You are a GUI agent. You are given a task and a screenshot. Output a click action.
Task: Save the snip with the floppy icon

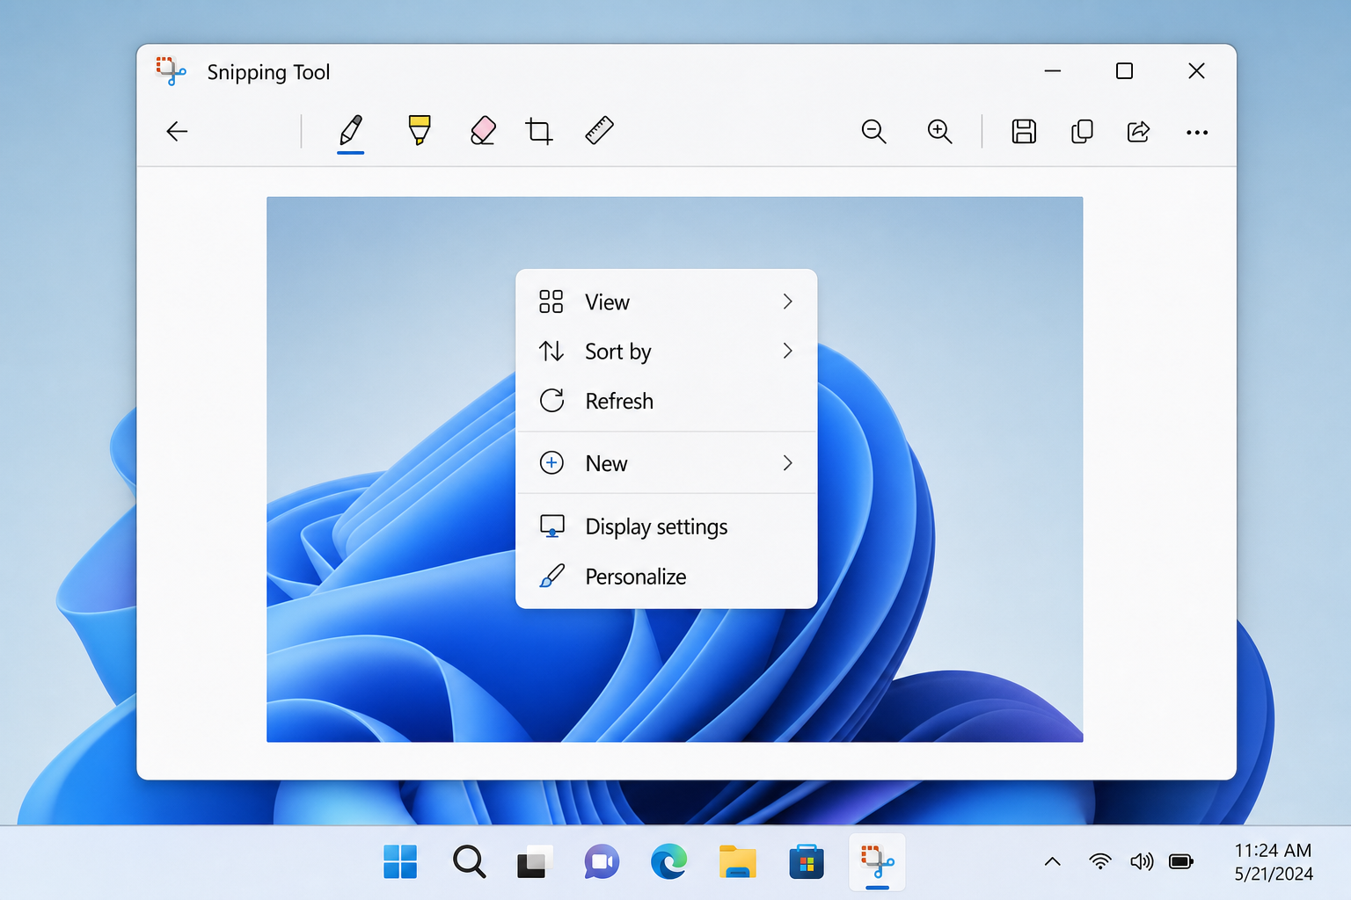click(x=1024, y=132)
